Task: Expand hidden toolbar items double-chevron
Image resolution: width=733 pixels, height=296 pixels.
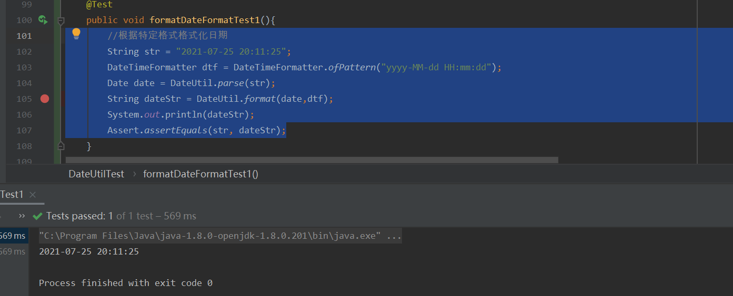Action: pos(22,216)
